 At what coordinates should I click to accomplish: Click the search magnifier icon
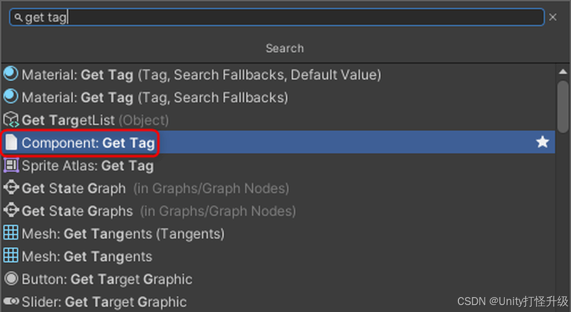pyautogui.click(x=18, y=18)
